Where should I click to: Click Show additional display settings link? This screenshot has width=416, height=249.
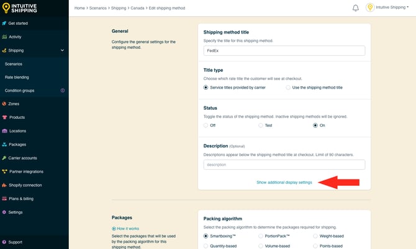284,182
